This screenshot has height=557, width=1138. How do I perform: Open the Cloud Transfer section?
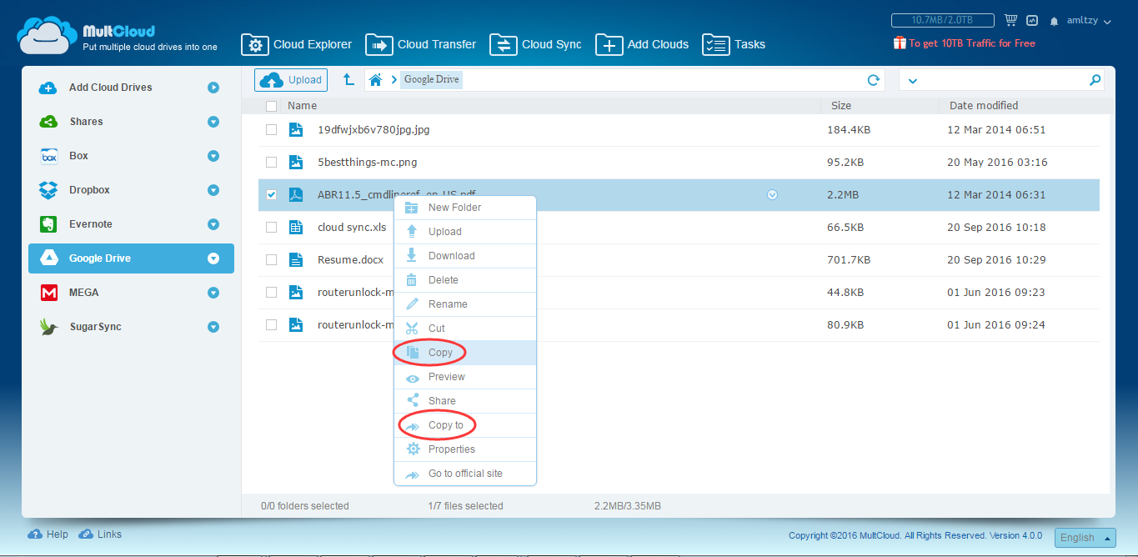(x=421, y=45)
